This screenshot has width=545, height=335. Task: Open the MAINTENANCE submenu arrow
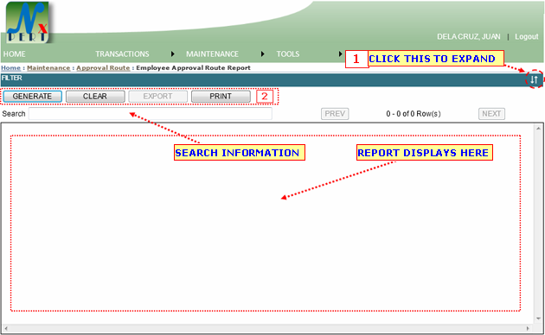263,54
